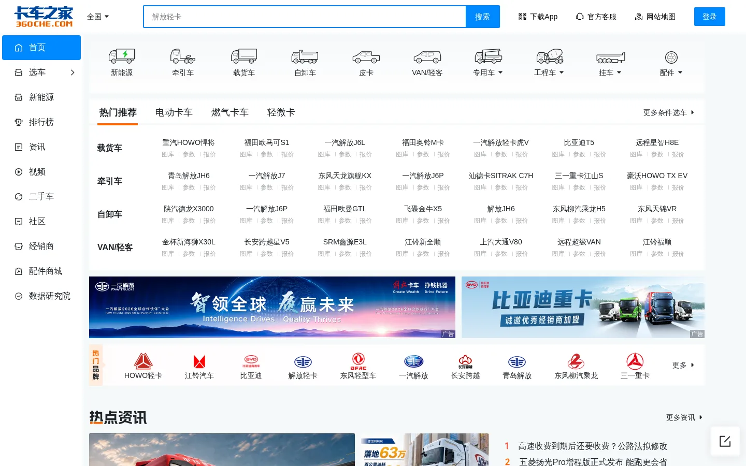This screenshot has height=466, width=746.
Task: Open 官方客服 headset icon
Action: [580, 17]
